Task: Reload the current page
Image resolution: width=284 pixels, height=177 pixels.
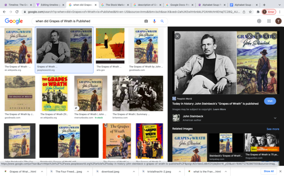Action: click(x=17, y=12)
